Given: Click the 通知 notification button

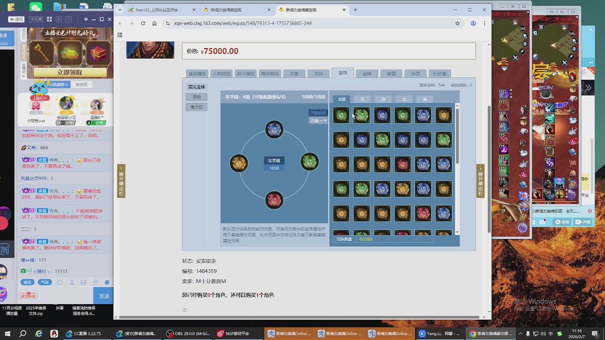Looking at the screenshot, I should pos(17,19).
